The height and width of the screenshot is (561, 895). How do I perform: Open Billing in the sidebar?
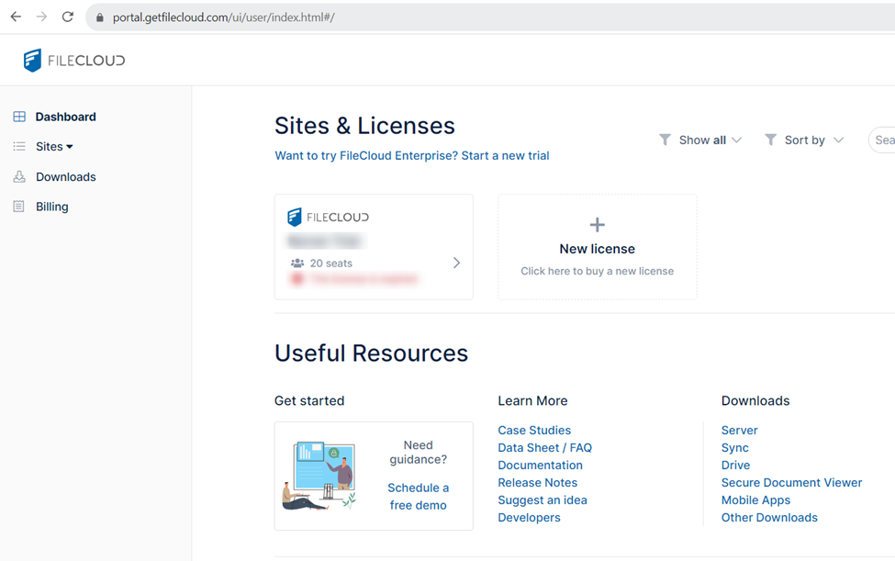[x=52, y=207]
